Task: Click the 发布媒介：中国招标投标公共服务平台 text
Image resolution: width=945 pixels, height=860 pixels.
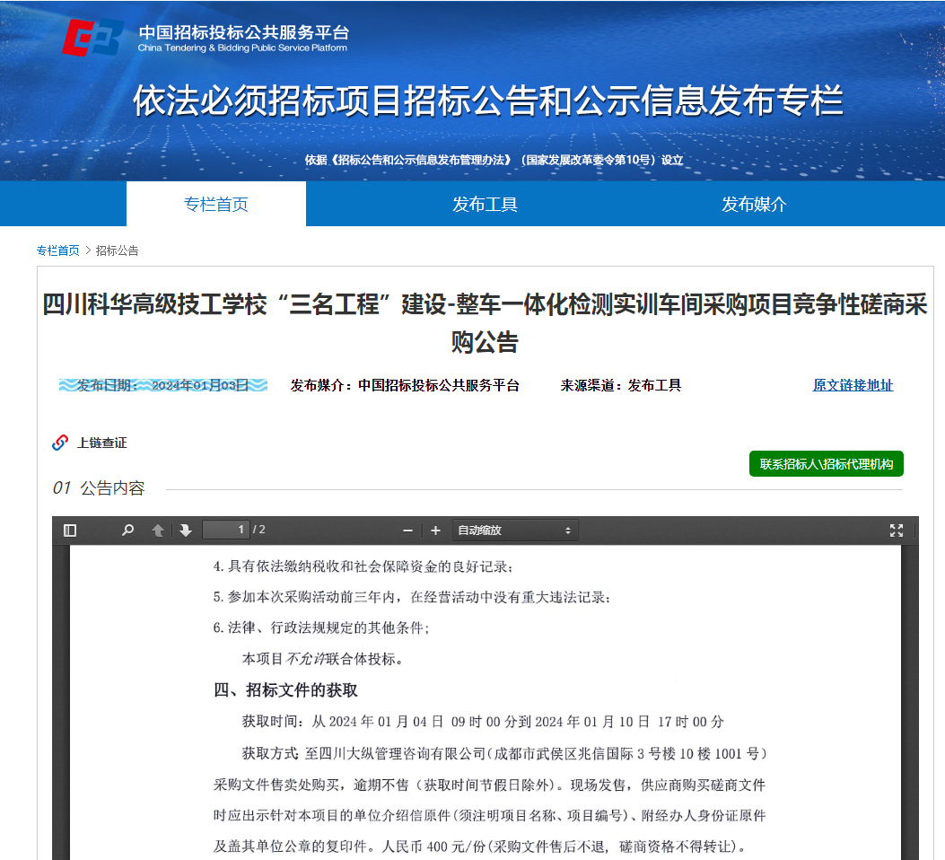Action: pyautogui.click(x=405, y=385)
